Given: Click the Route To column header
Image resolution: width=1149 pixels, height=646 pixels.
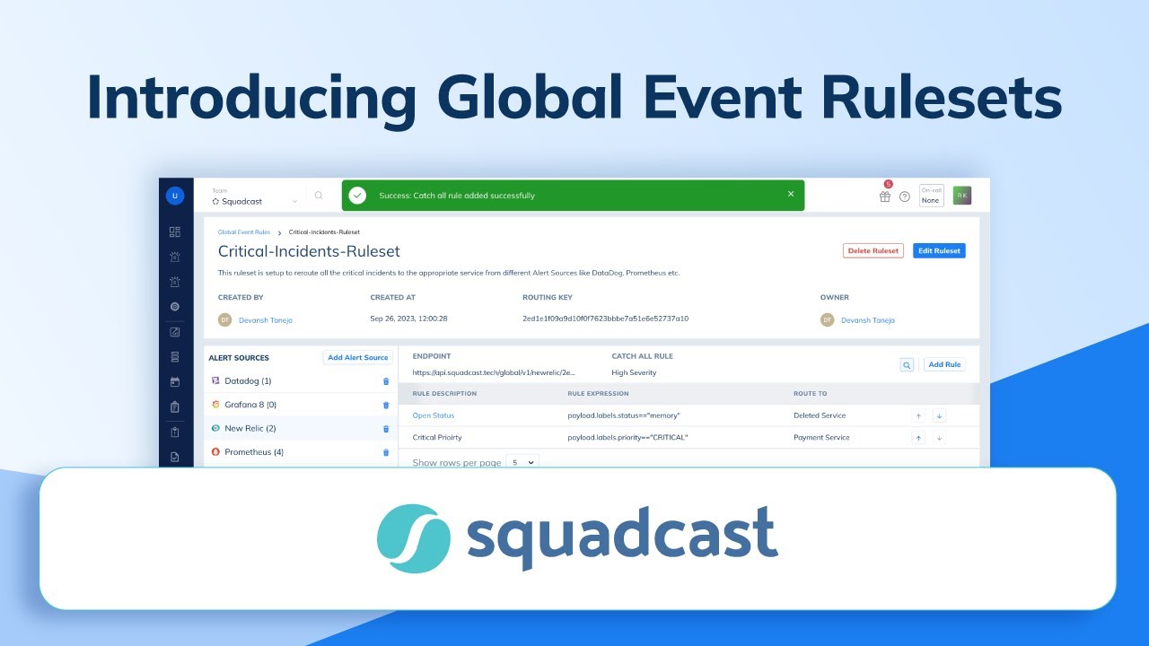Looking at the screenshot, I should tap(811, 394).
